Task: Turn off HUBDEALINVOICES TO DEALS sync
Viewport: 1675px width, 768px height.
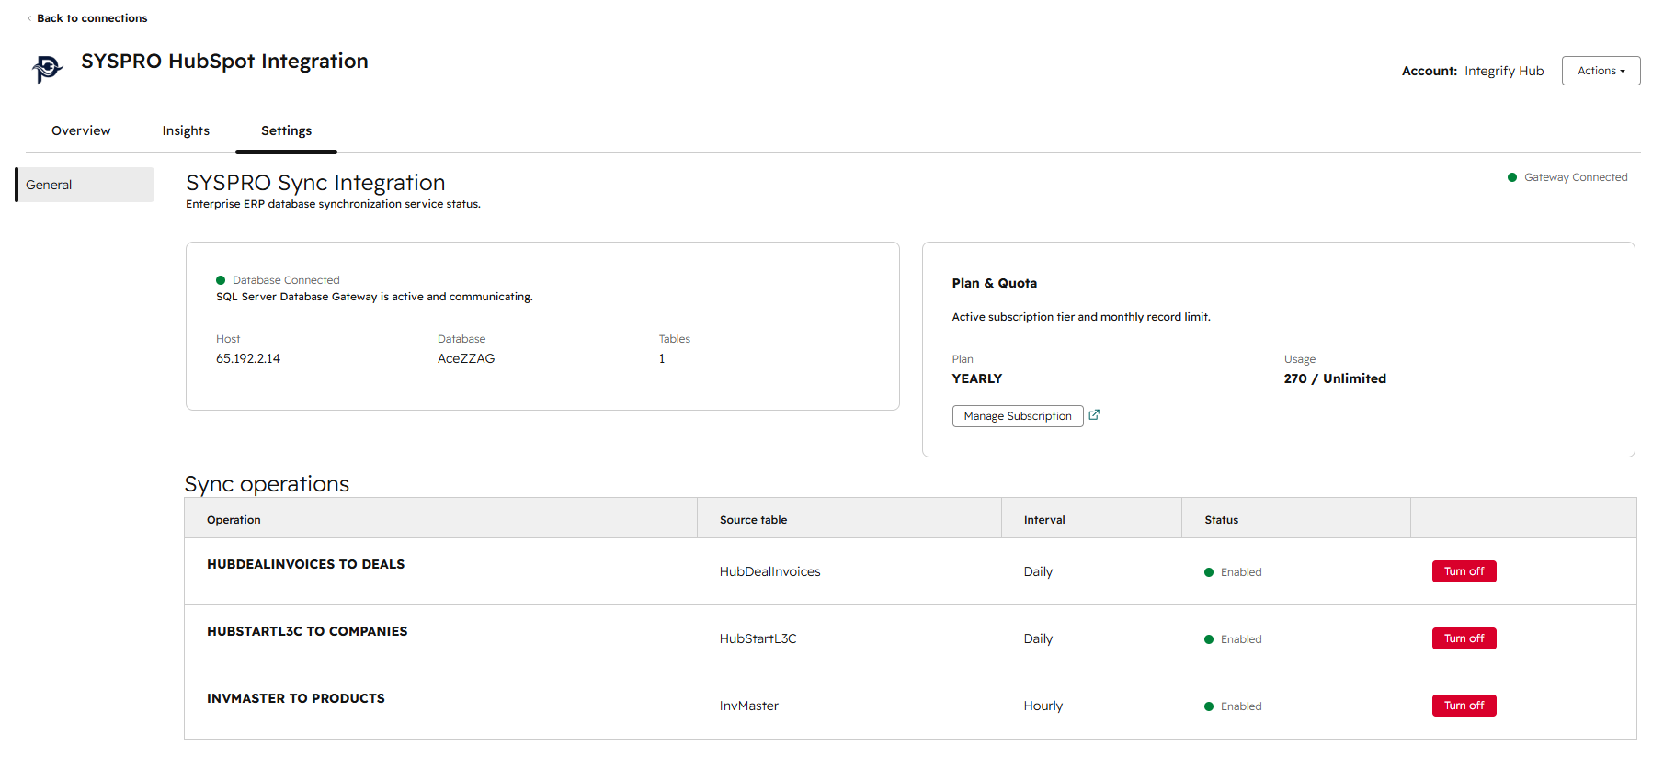Action: (1464, 571)
